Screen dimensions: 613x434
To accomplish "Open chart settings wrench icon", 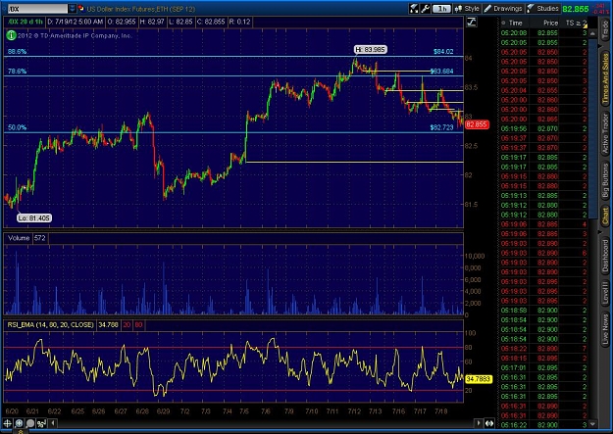I will click(426, 9).
